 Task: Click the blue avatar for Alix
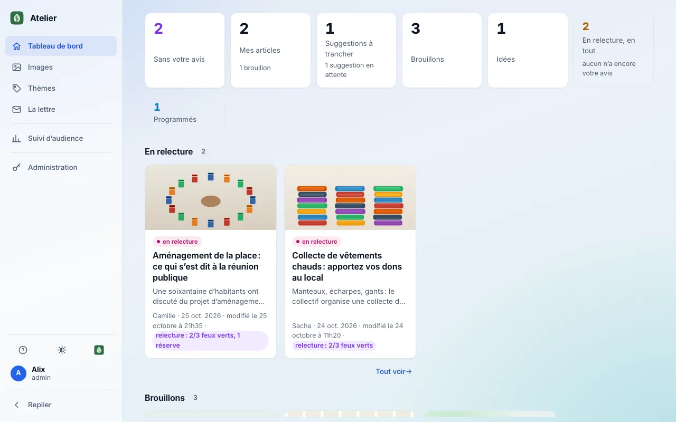coord(18,373)
